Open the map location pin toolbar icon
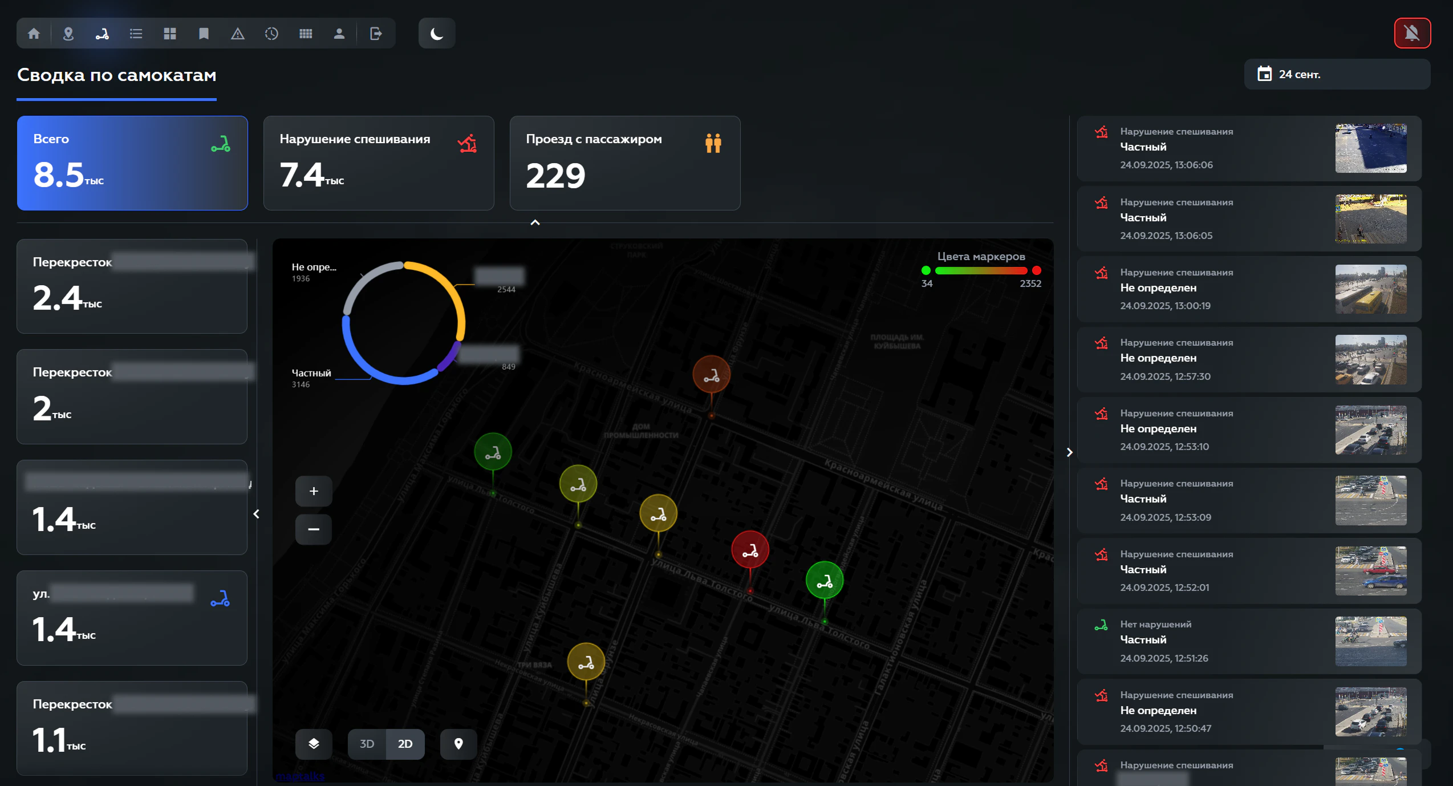Image resolution: width=1453 pixels, height=786 pixels. (x=68, y=34)
